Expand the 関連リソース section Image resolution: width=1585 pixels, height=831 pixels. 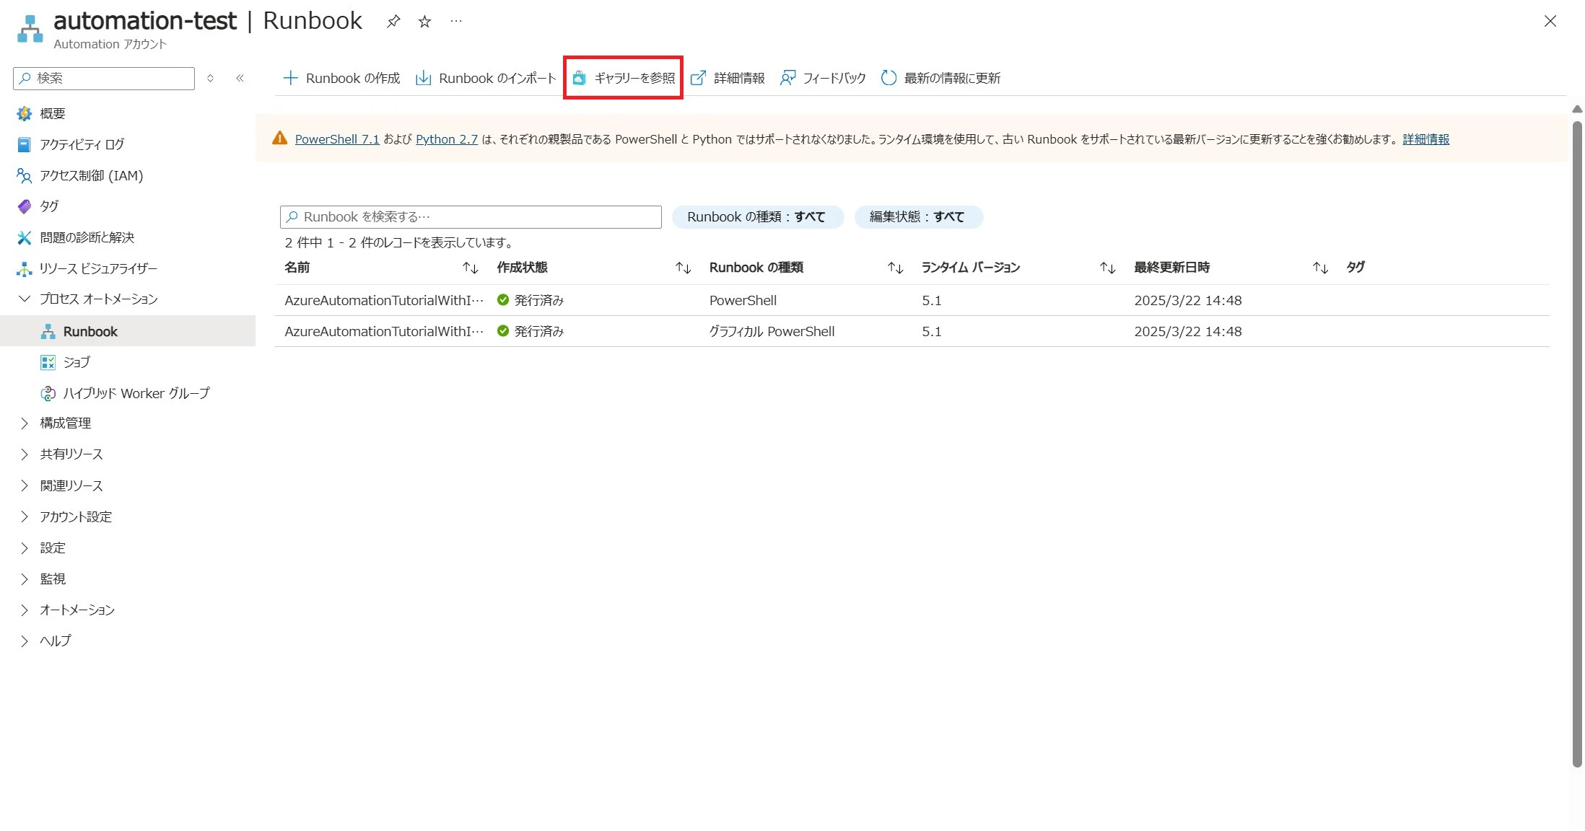[25, 485]
